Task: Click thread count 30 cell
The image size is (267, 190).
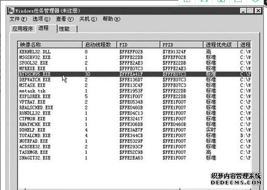Action: 87,74
